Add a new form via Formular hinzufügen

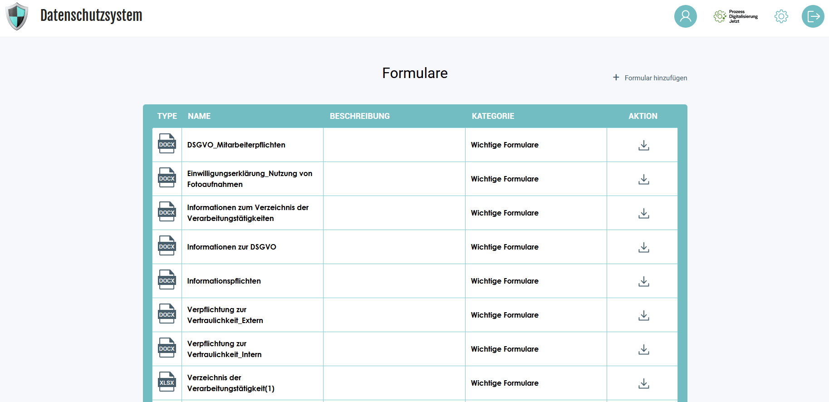(650, 78)
